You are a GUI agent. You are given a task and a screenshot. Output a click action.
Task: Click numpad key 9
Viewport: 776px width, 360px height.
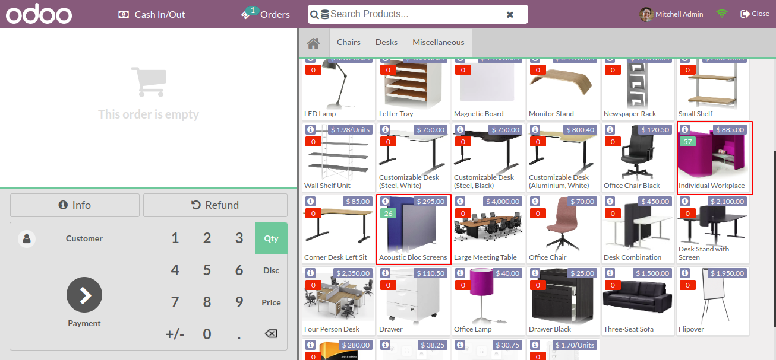click(x=239, y=302)
